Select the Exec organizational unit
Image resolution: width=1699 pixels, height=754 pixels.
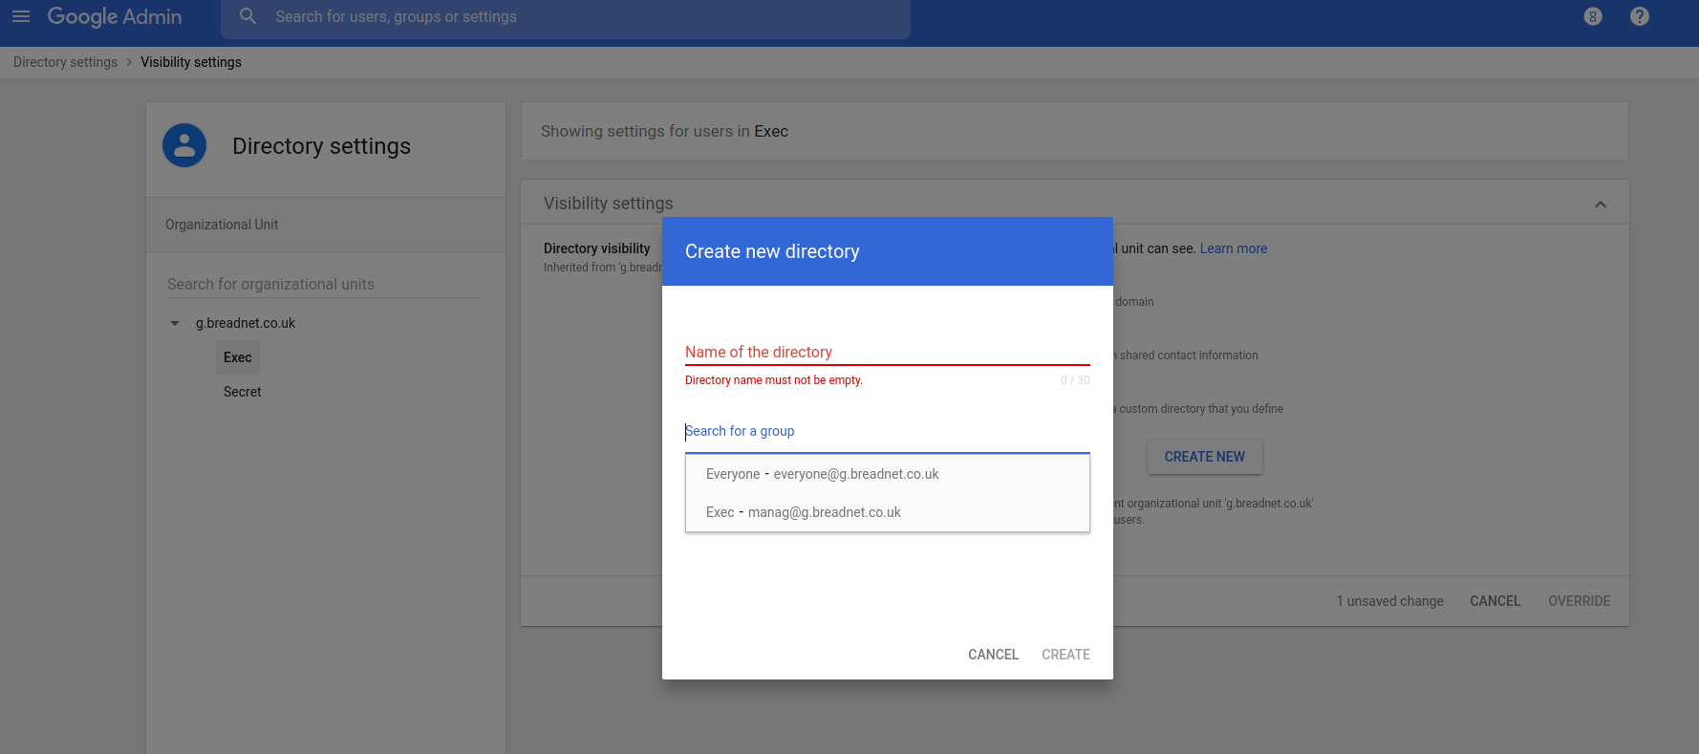pos(238,357)
